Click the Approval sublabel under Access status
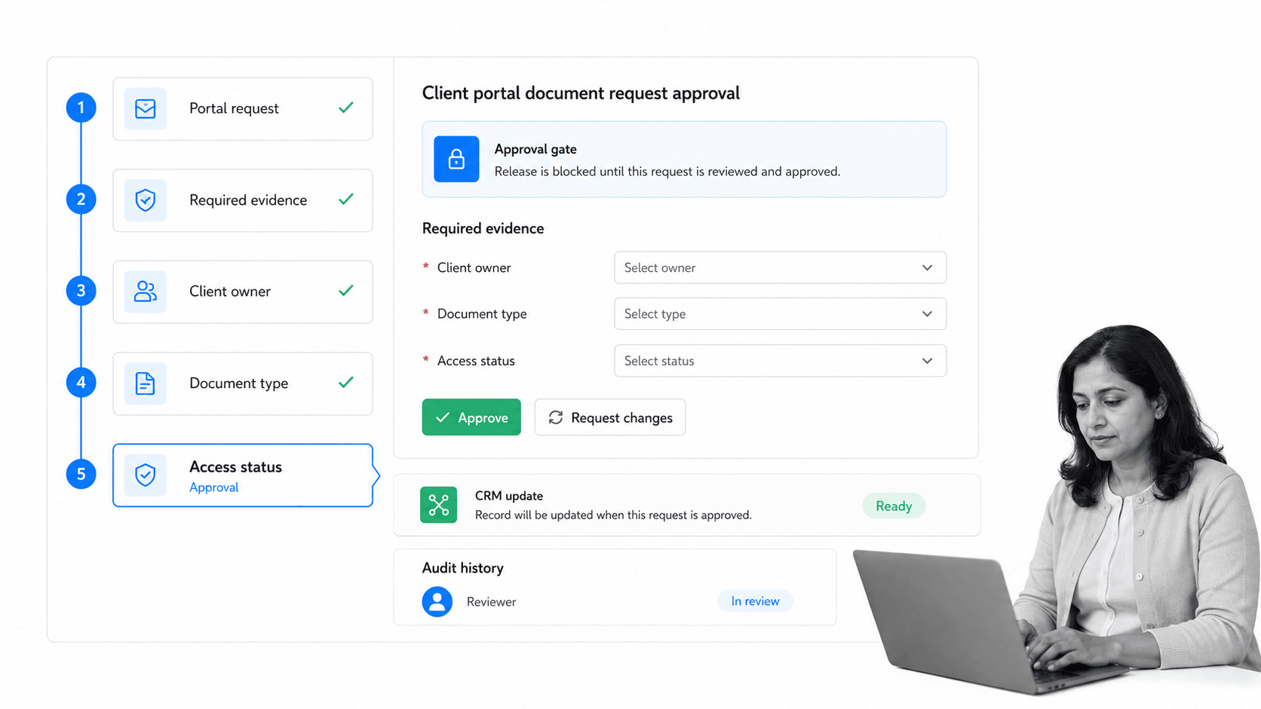The width and height of the screenshot is (1261, 709). (213, 487)
